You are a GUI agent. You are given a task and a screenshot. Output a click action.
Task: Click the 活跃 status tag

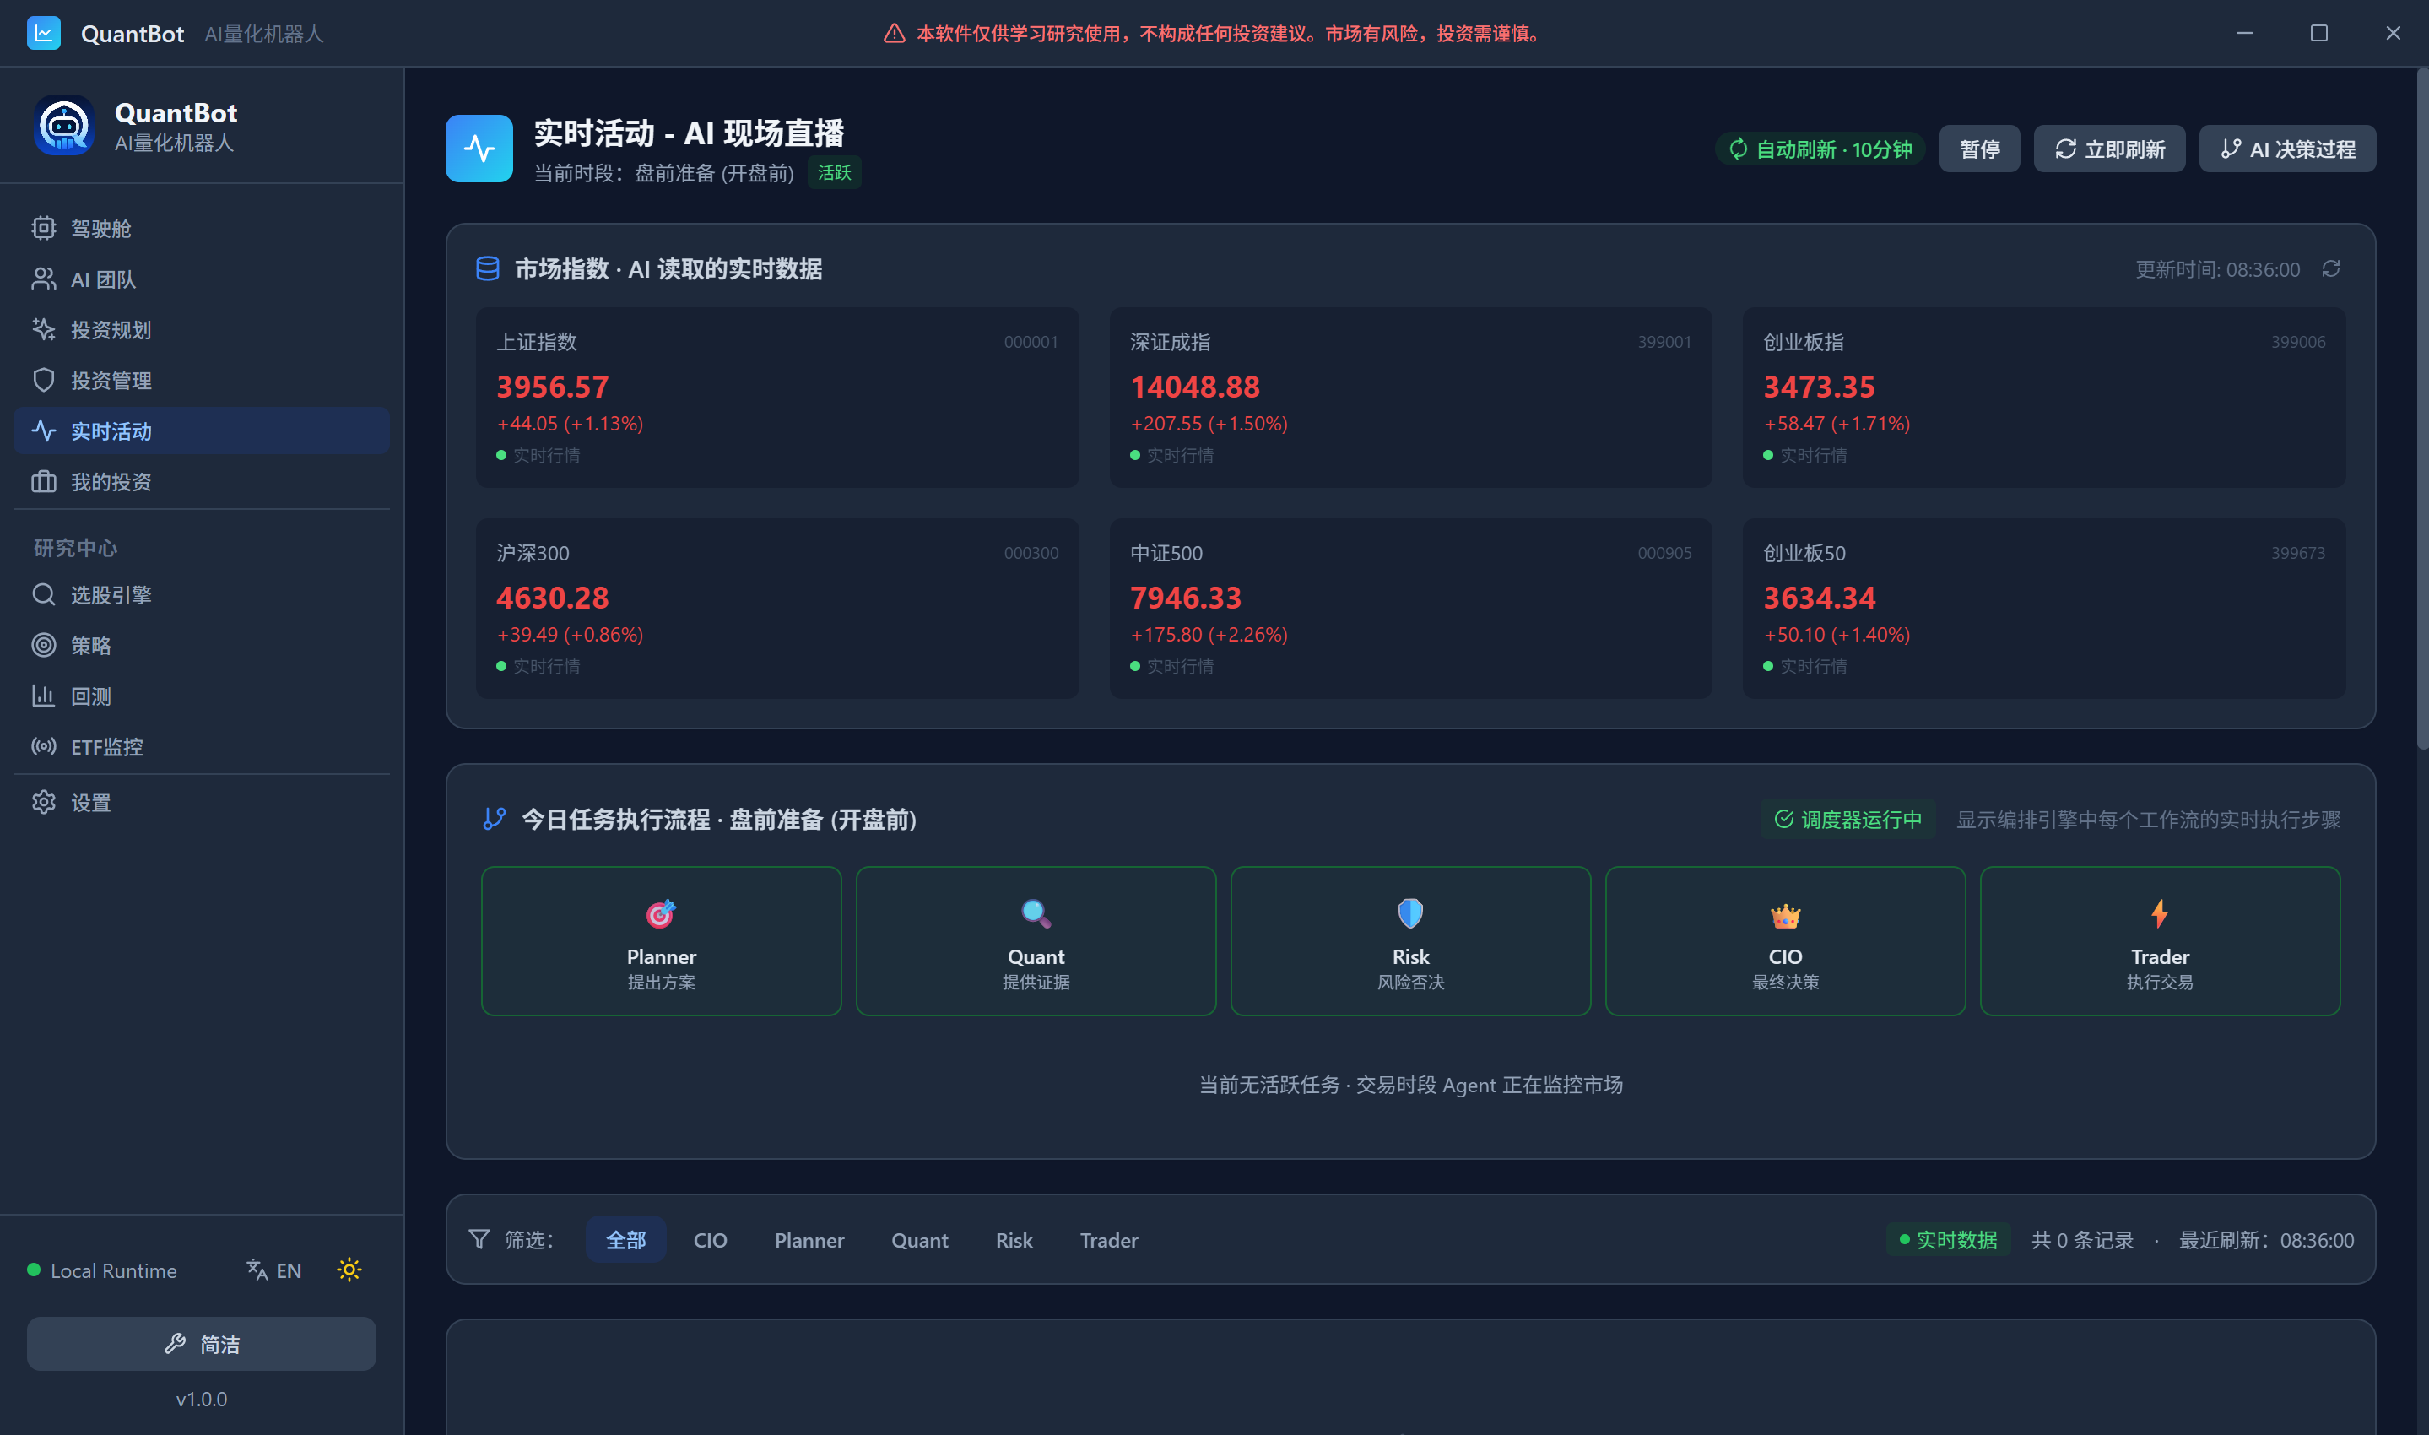pos(834,173)
